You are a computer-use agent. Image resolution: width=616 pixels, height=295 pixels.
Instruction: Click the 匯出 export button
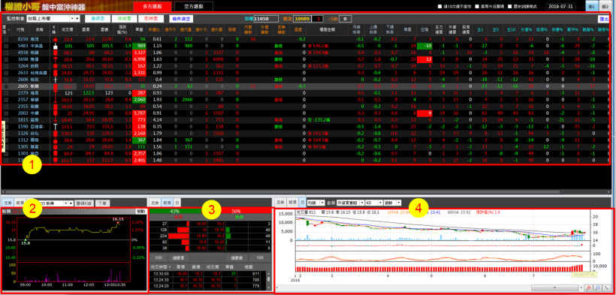(x=603, y=19)
